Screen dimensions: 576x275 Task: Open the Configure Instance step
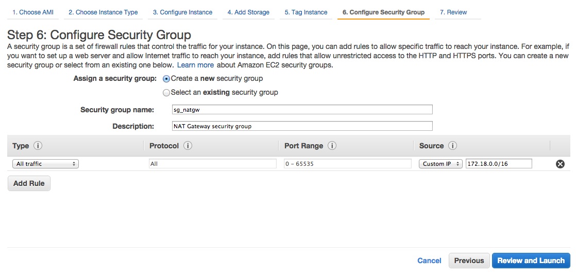point(182,12)
